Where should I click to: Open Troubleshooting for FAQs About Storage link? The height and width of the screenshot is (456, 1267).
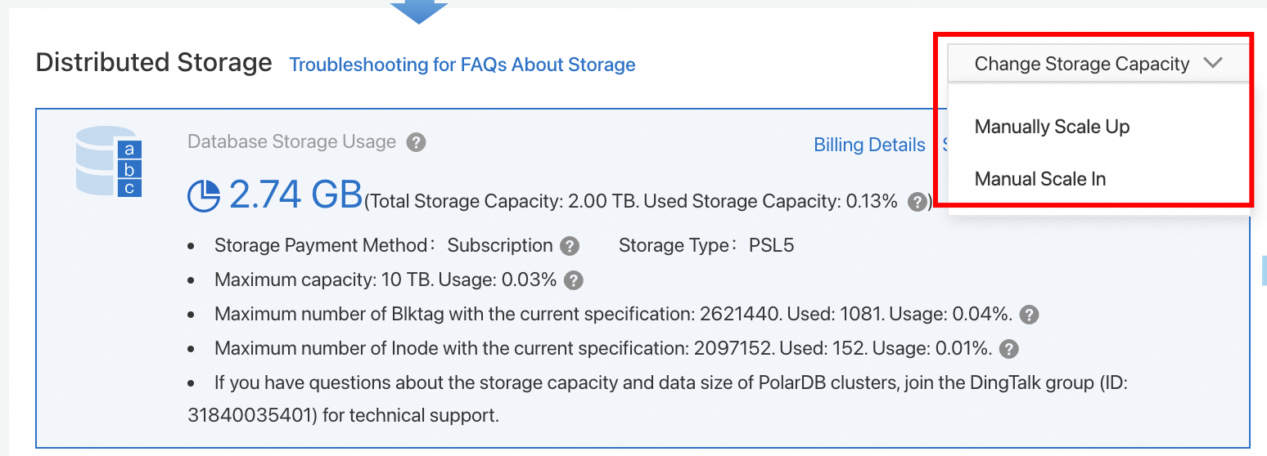click(x=462, y=65)
